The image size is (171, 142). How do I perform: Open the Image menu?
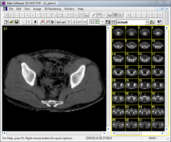(x=37, y=9)
